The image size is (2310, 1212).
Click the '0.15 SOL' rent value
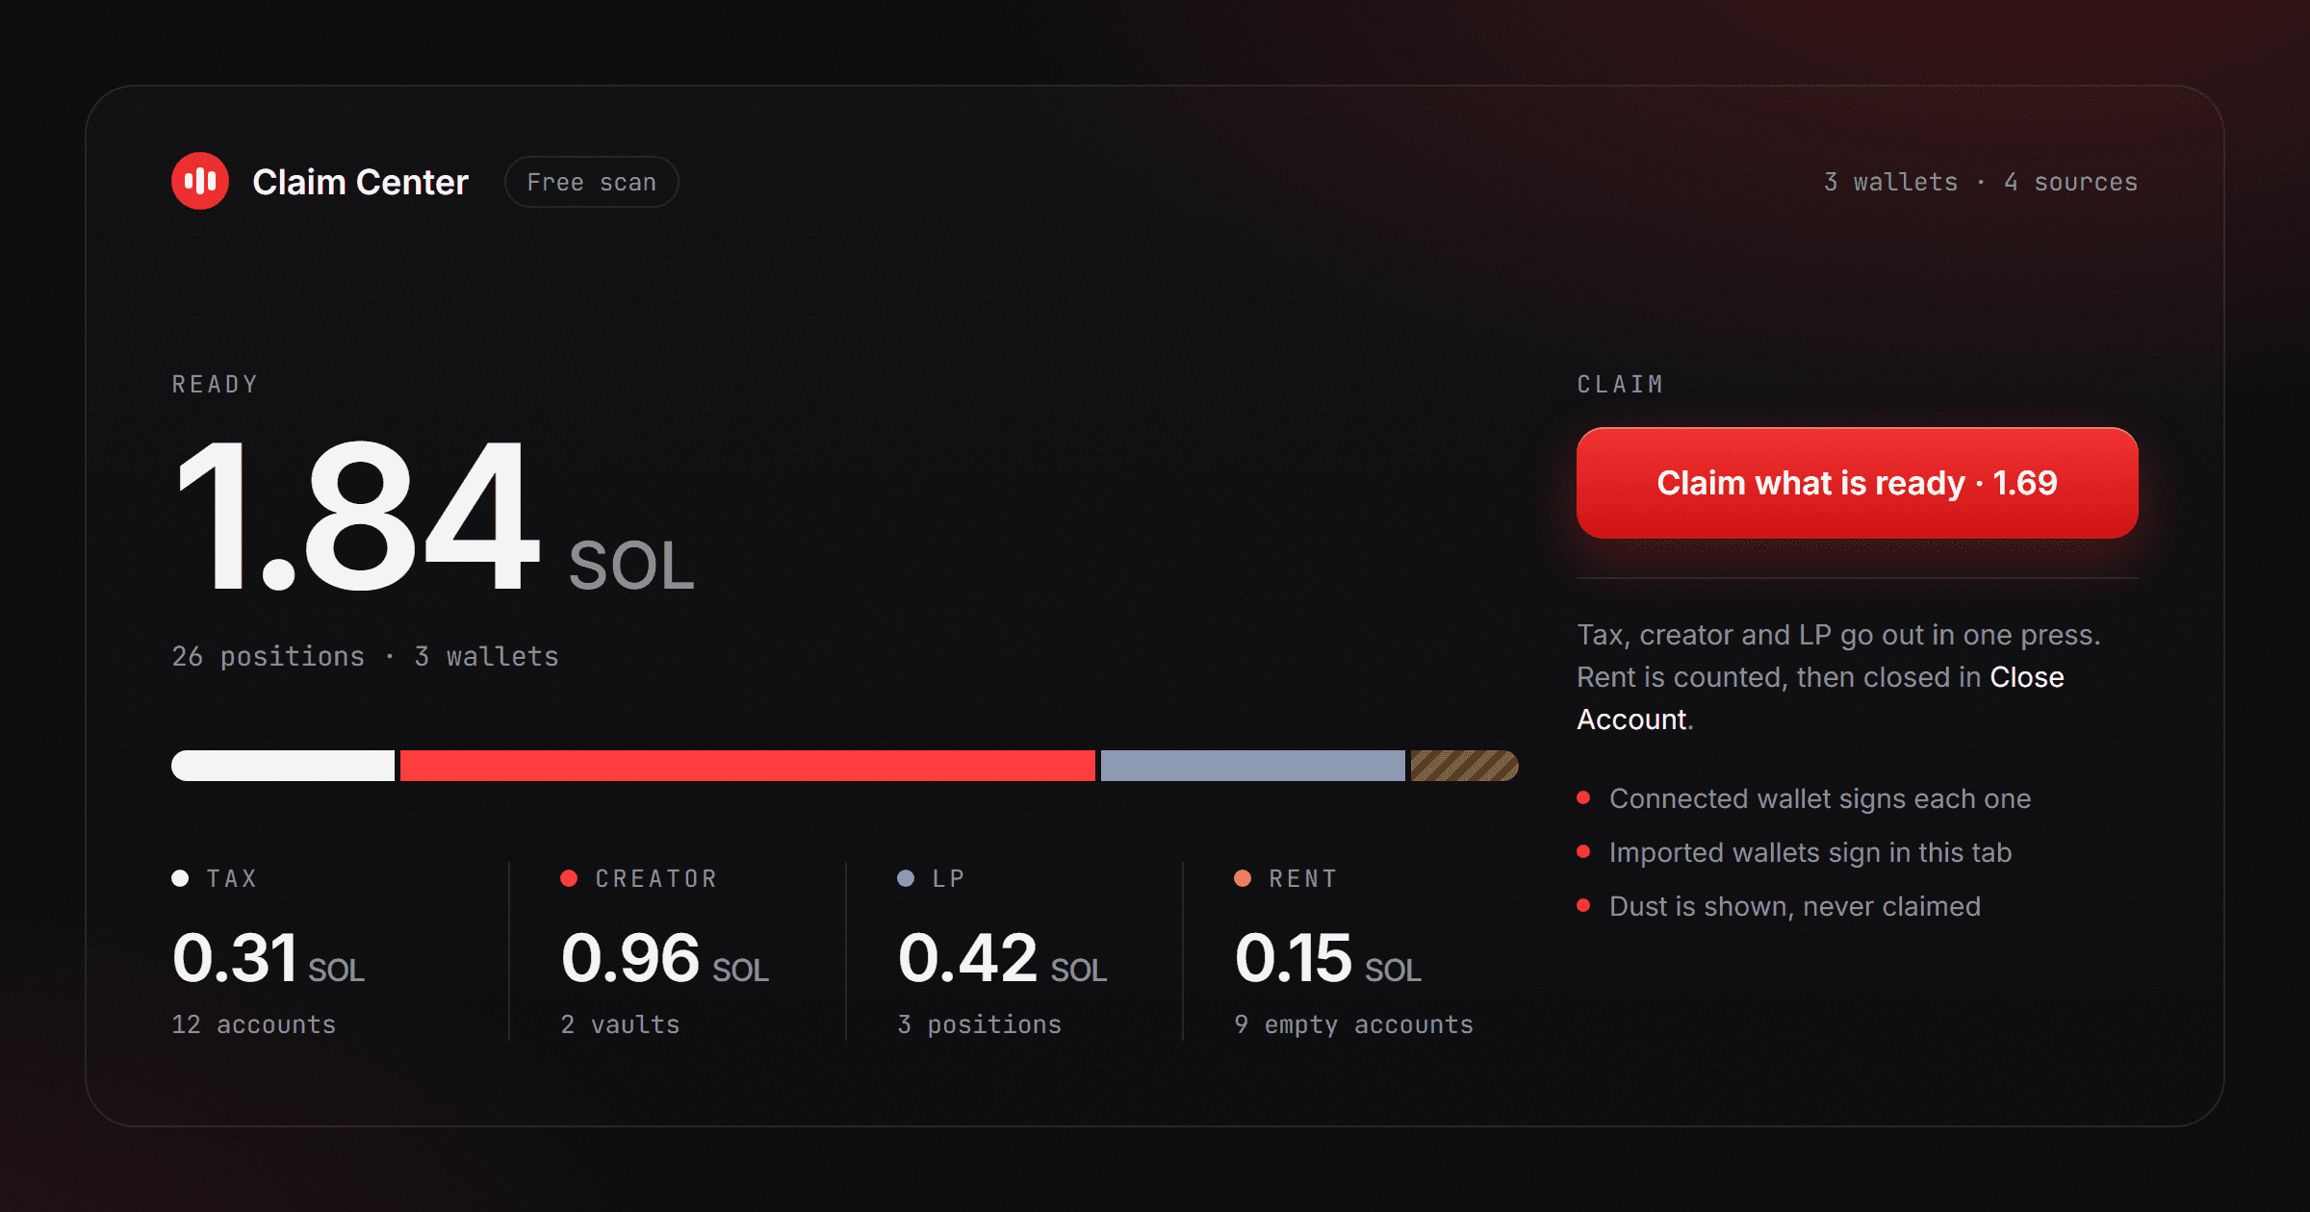(x=1328, y=958)
